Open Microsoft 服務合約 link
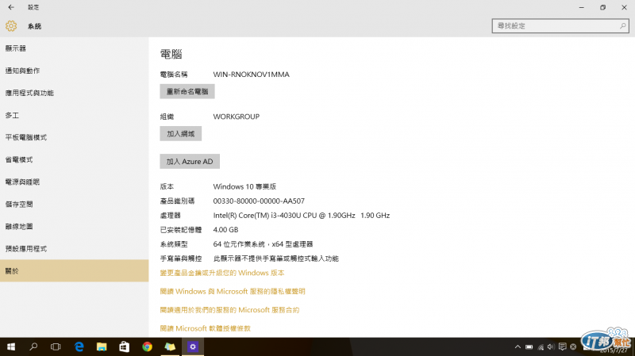The image size is (635, 356). click(229, 310)
